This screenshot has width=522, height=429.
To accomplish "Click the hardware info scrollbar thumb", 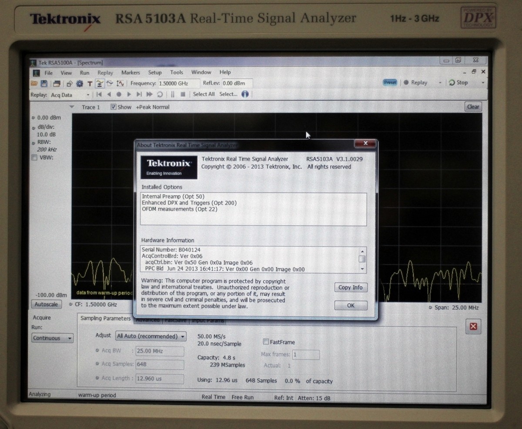I will (362, 259).
